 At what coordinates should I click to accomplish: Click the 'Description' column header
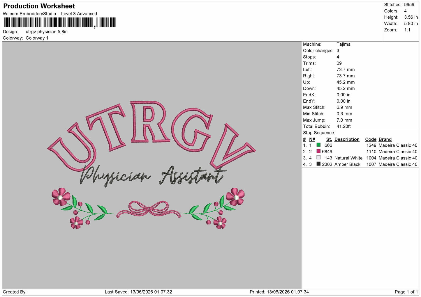coord(347,139)
